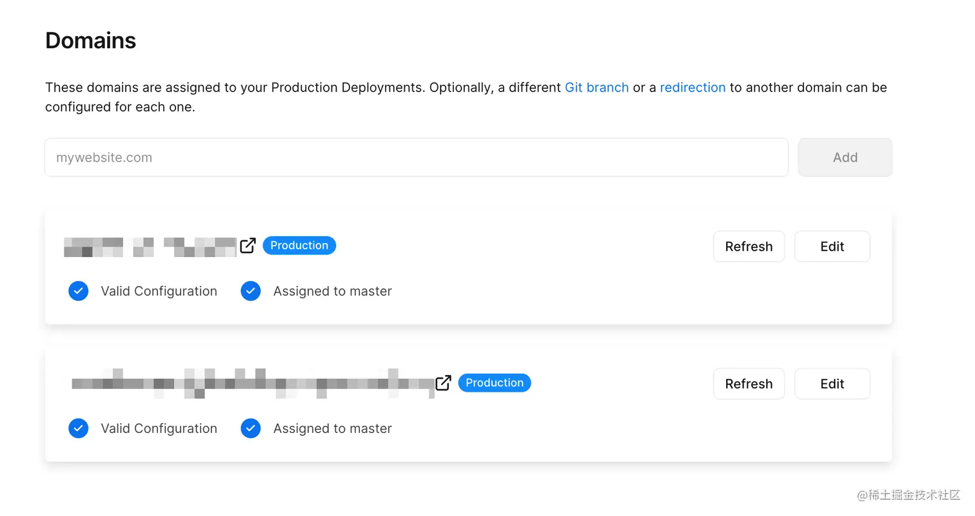Click the first card's Assigned to master checkmark
975x516 pixels.
[251, 291]
